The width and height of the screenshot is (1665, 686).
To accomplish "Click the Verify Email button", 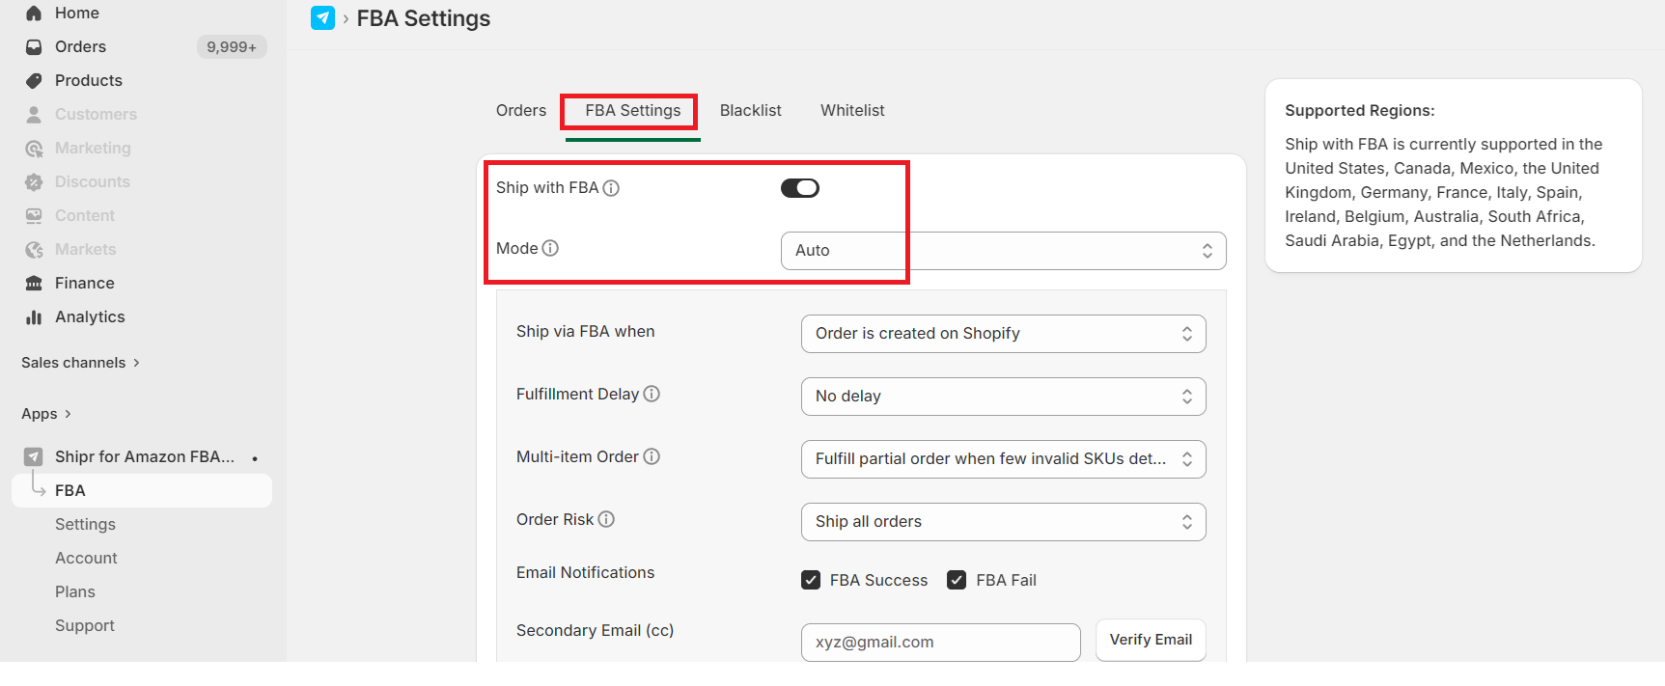I will click(1151, 640).
